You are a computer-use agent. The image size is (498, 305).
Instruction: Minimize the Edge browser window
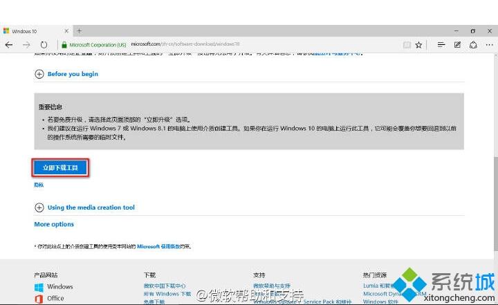(456, 31)
